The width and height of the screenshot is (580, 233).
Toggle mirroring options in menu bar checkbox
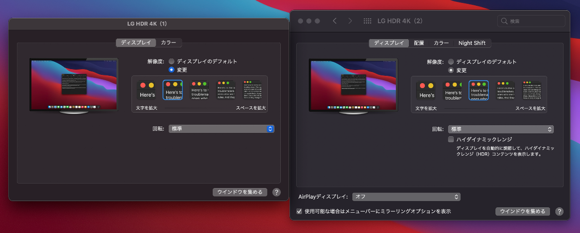click(299, 211)
